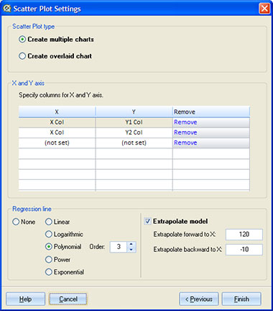Viewport: 273px width, 311px height.
Task: Go back with Previous button
Action: tap(199, 299)
